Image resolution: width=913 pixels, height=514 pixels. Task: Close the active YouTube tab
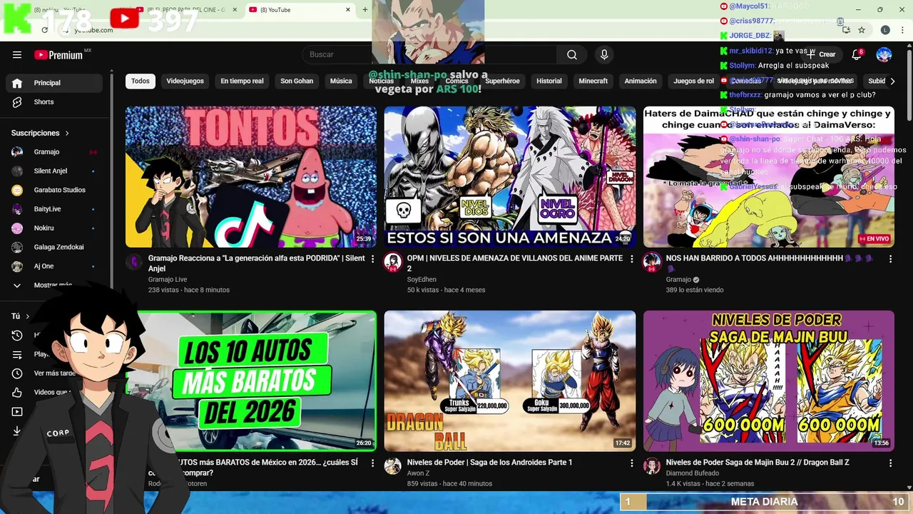(348, 10)
